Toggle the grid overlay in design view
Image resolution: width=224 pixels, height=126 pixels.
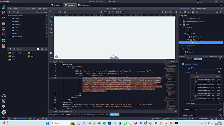point(51,53)
